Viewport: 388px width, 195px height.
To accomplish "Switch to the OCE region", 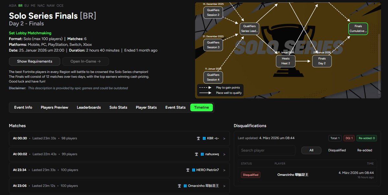I will (60, 5).
